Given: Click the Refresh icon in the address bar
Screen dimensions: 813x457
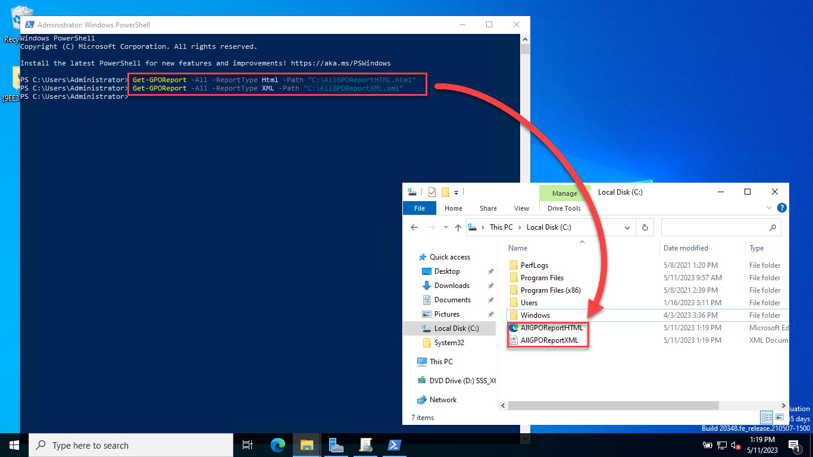Looking at the screenshot, I should [645, 227].
